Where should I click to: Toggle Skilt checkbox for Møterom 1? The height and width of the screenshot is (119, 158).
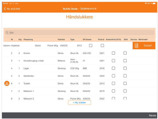pos(125,91)
